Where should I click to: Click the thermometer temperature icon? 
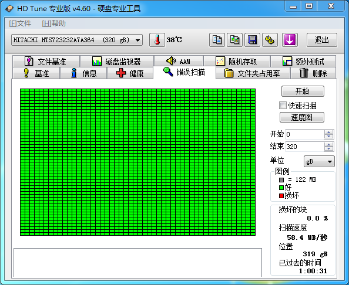157,40
